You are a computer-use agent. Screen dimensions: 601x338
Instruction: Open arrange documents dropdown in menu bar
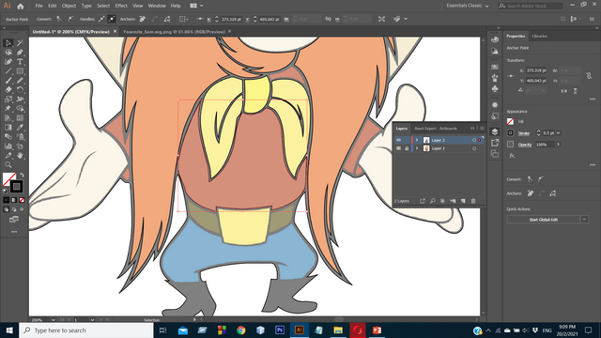coord(196,6)
